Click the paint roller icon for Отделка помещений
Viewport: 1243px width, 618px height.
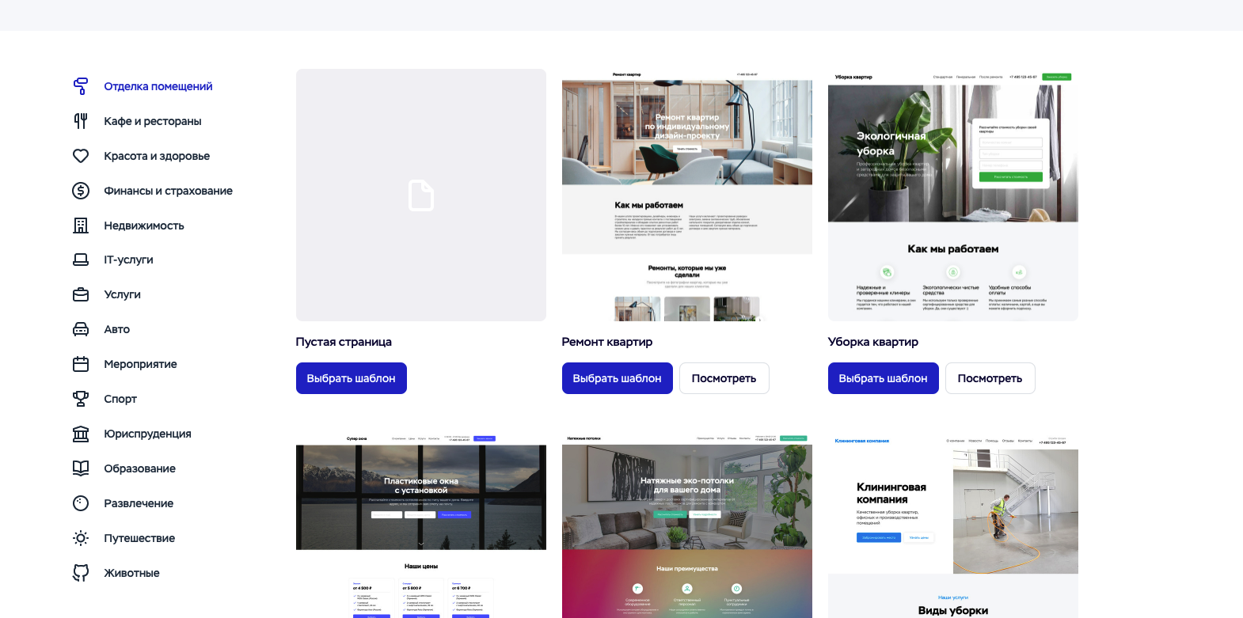click(81, 86)
